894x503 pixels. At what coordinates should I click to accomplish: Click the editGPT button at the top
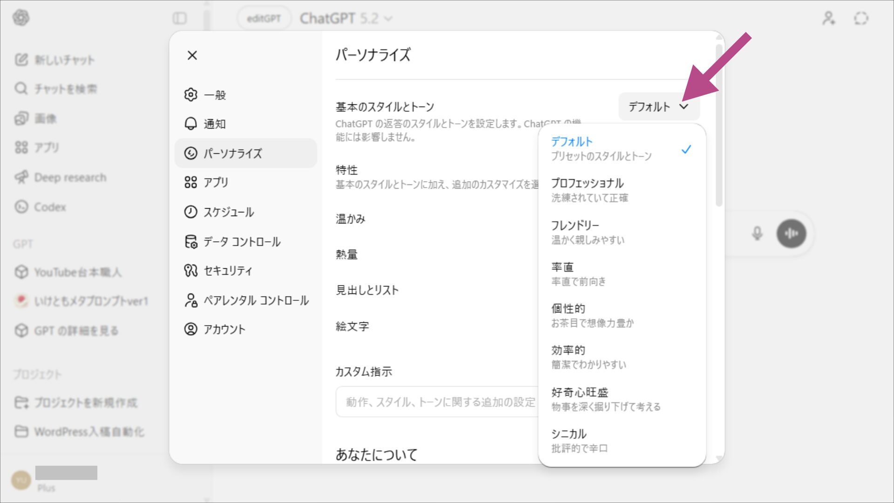pos(264,19)
